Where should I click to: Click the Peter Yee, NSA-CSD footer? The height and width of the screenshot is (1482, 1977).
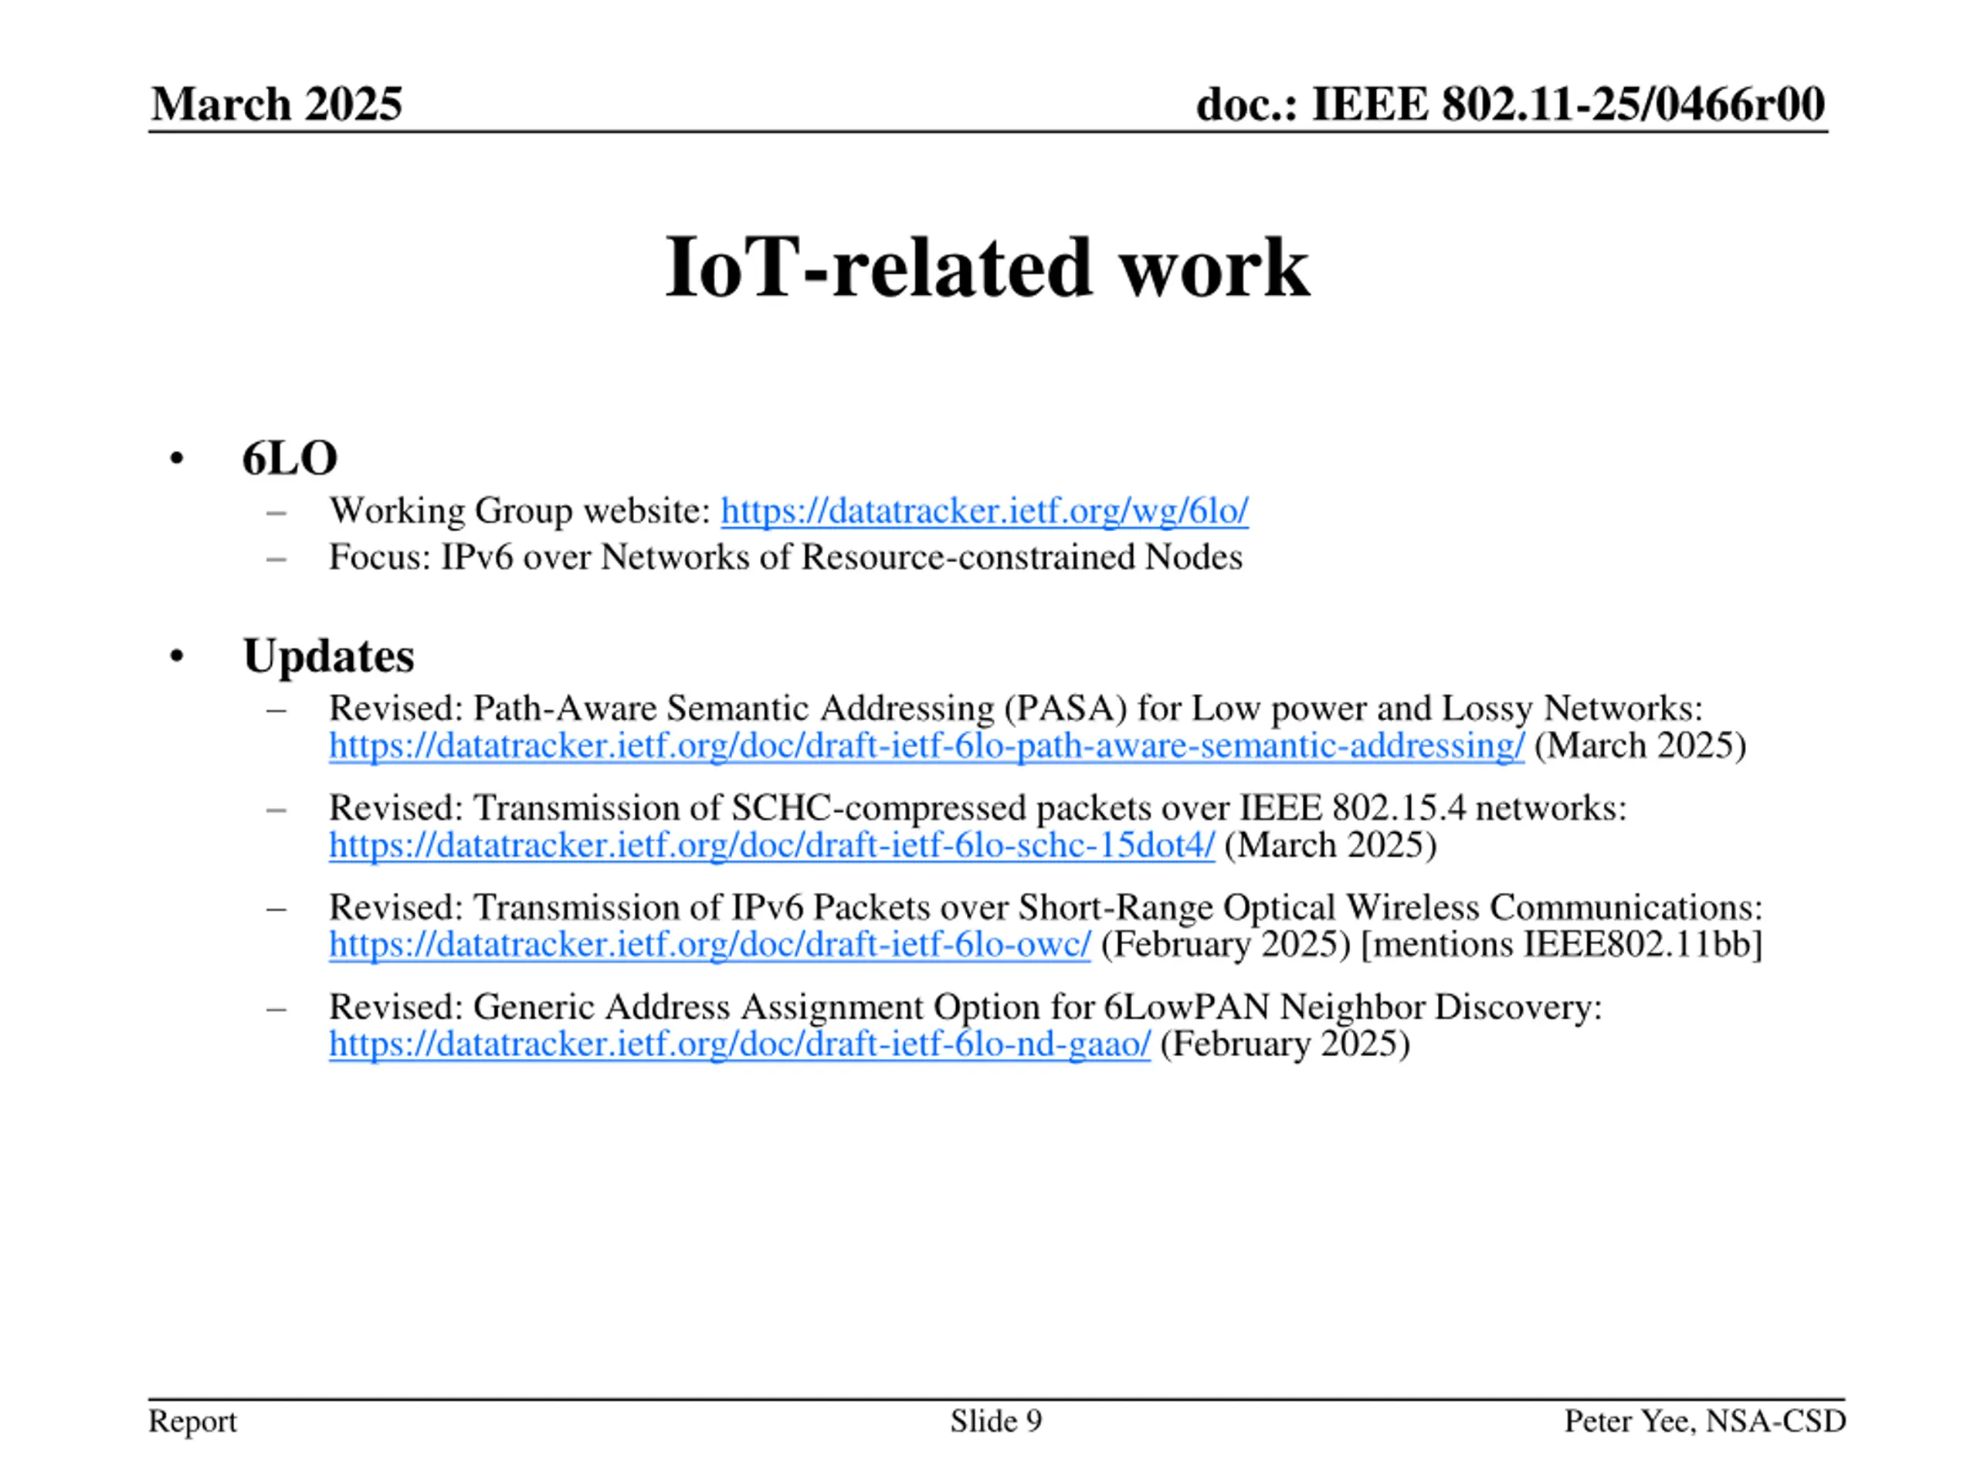(1704, 1420)
